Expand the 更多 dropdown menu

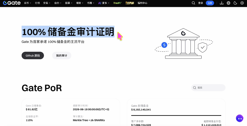pyautogui.click(x=106, y=3)
